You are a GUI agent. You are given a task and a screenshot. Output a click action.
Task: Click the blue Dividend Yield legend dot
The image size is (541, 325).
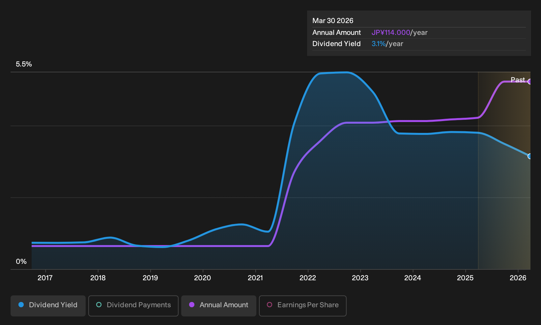[21, 305]
